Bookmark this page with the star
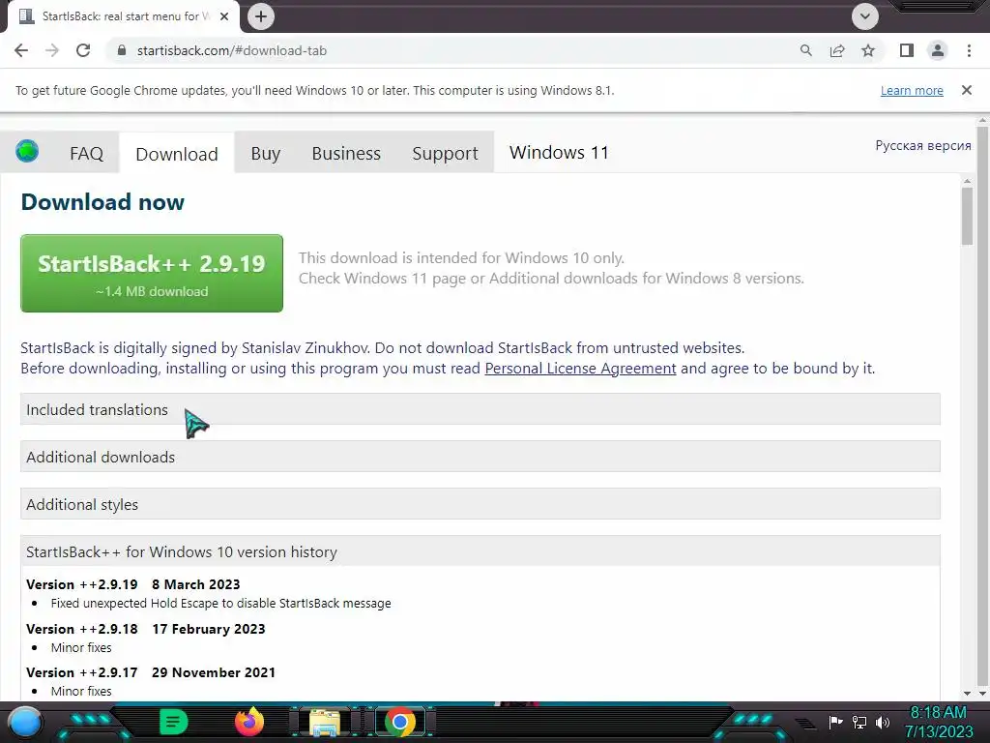Viewport: 990px width, 743px height. tap(868, 50)
